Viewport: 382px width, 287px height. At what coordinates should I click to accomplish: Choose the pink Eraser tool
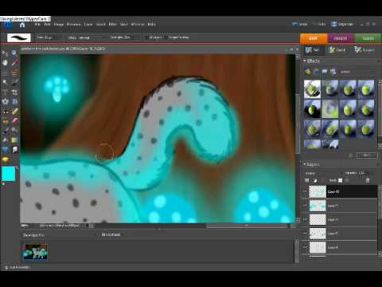coord(15,121)
